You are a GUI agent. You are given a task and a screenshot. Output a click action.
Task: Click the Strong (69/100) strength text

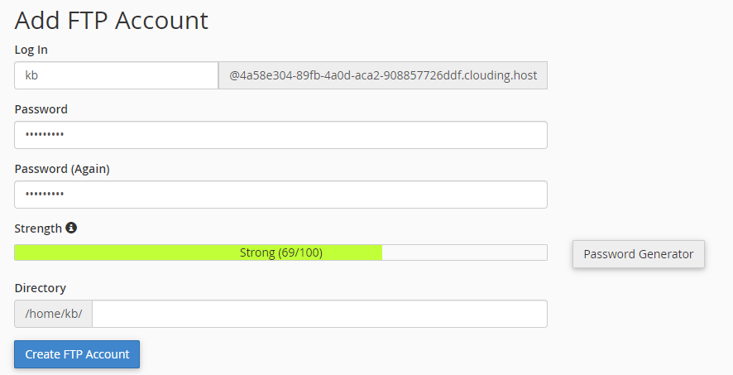click(x=281, y=252)
